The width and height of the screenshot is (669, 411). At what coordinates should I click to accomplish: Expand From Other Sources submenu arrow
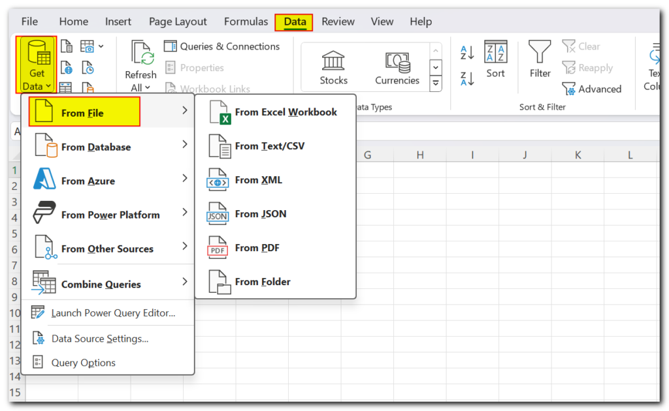click(185, 246)
